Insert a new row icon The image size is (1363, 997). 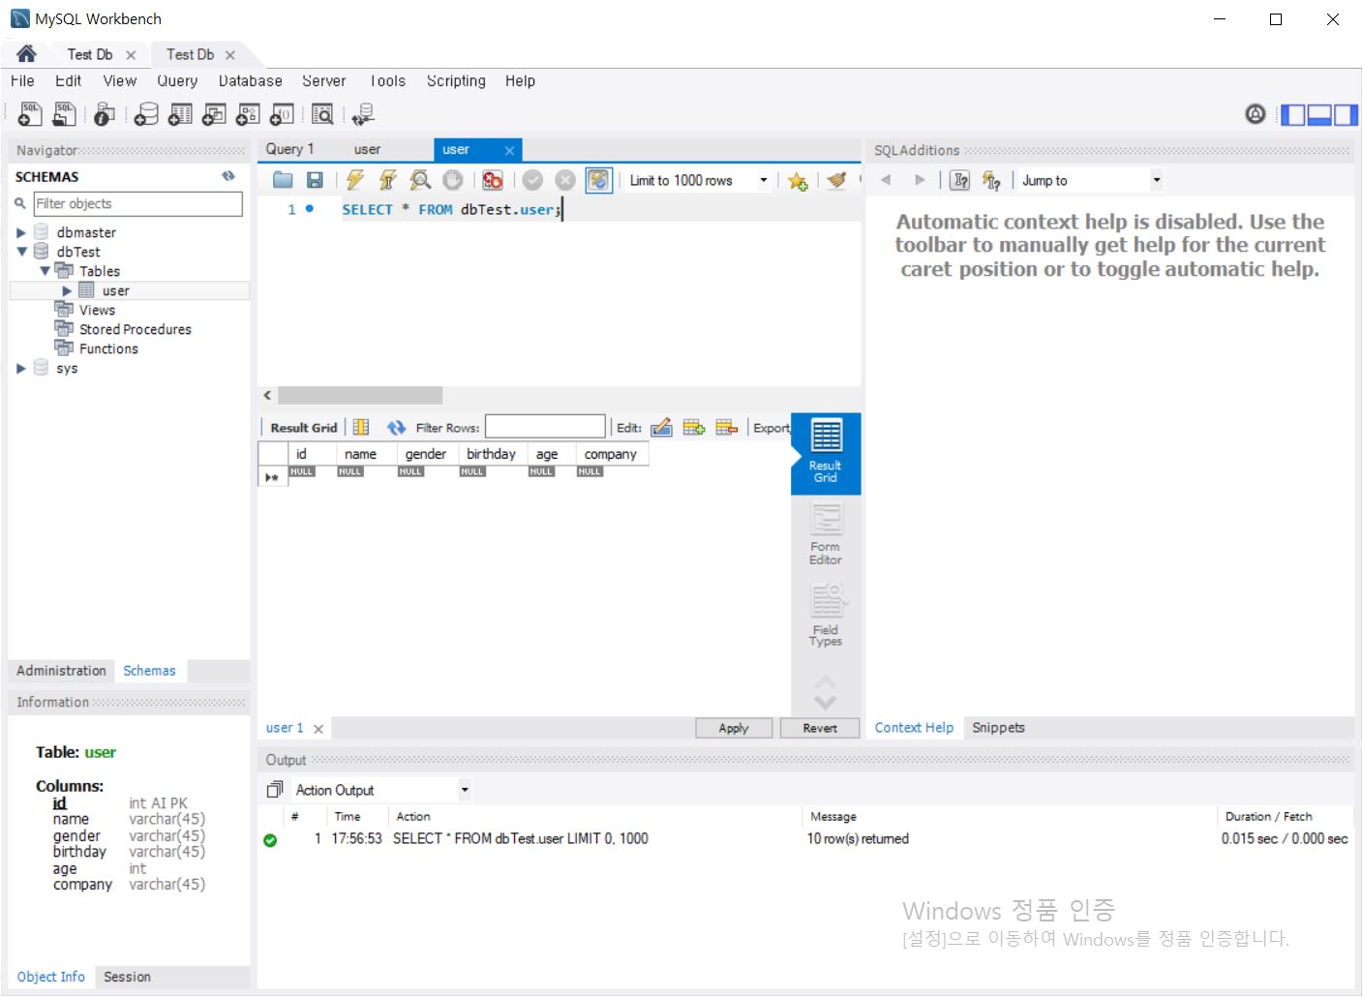click(694, 427)
